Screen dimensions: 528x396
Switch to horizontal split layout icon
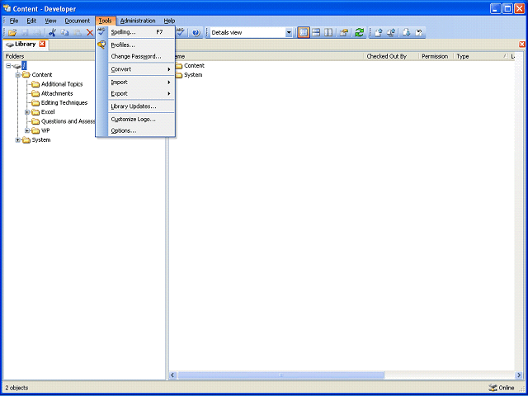coord(316,33)
